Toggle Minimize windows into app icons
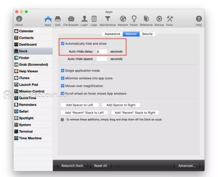The image size is (218, 177). point(62,78)
